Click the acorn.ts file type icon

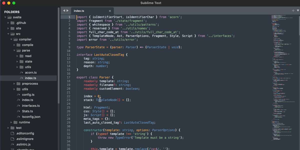21,72
